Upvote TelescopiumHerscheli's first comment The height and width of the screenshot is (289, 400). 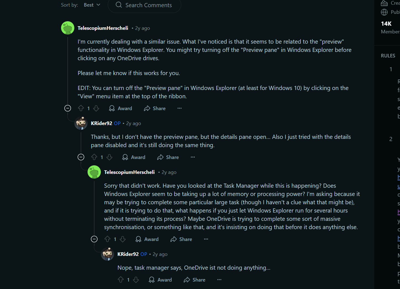coord(81,108)
